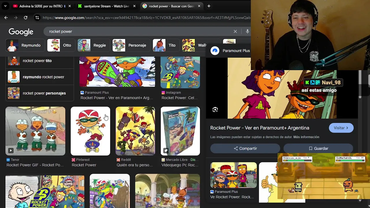The image size is (370, 208).
Task: Open the Otto on bike image result
Action: pyautogui.click(x=110, y=191)
